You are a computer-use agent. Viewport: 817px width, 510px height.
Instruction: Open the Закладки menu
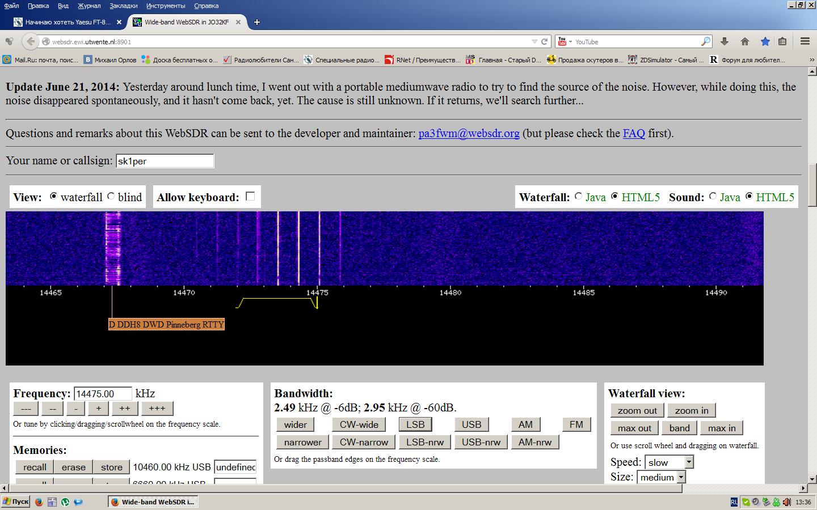click(x=123, y=6)
